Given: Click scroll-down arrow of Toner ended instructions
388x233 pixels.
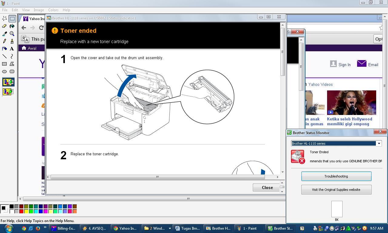Looking at the screenshot, I should pyautogui.click(x=283, y=172).
